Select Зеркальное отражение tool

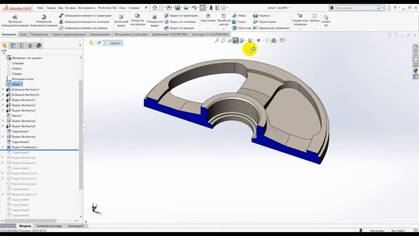pyautogui.click(x=271, y=28)
